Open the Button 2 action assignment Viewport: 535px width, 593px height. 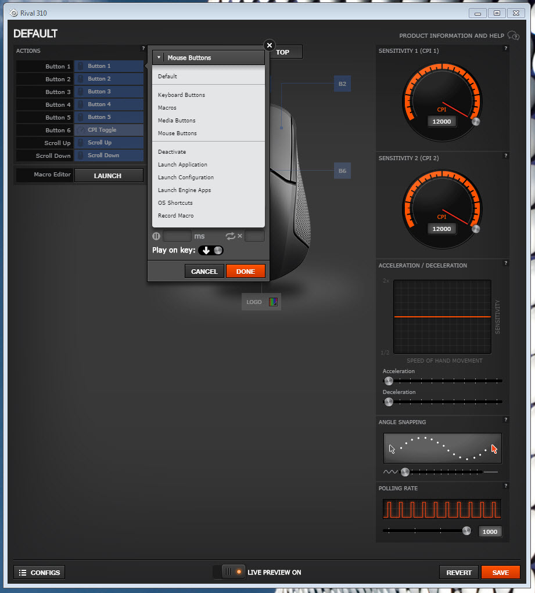coord(109,79)
